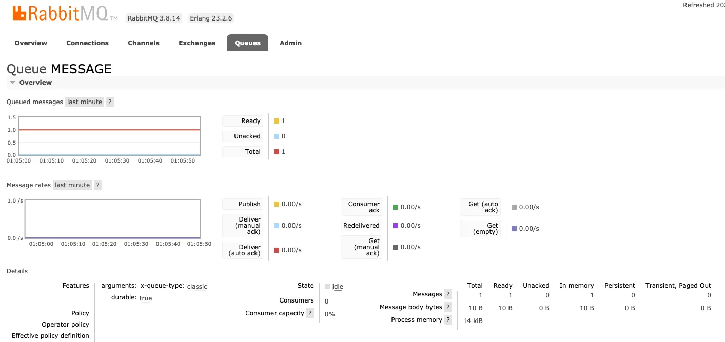The image size is (725, 342).
Task: Go to the Channels tab
Action: pos(144,43)
